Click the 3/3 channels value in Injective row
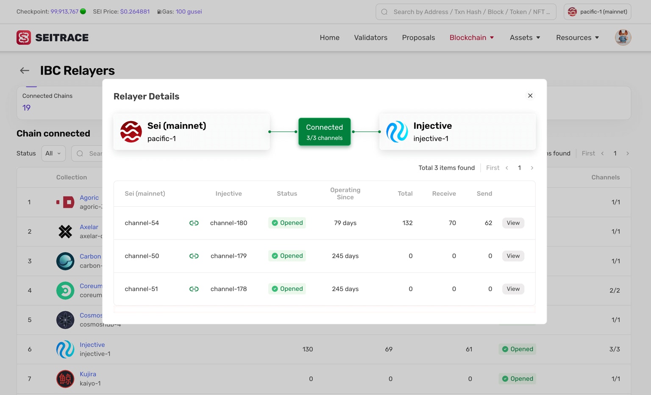The image size is (651, 395). pos(615,349)
